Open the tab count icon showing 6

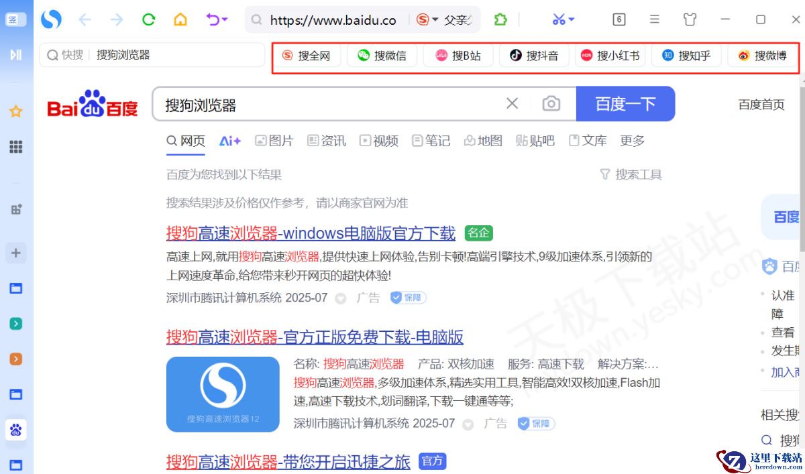pyautogui.click(x=619, y=20)
